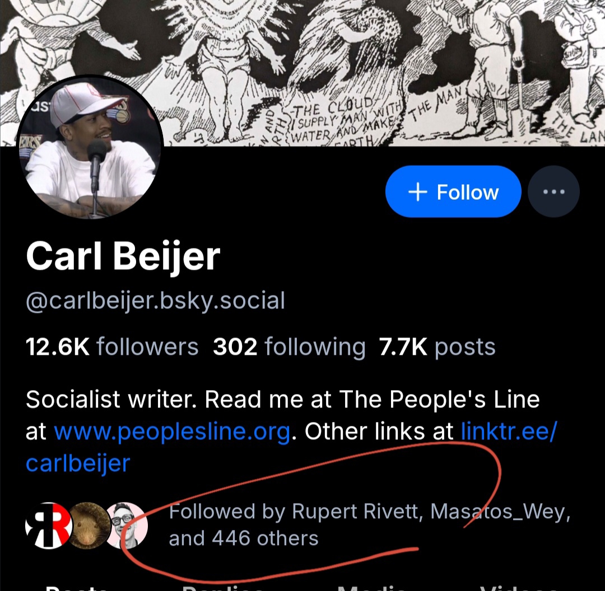Click the Carl Beijer display name
Viewport: 605px width, 591px height.
[x=123, y=257]
